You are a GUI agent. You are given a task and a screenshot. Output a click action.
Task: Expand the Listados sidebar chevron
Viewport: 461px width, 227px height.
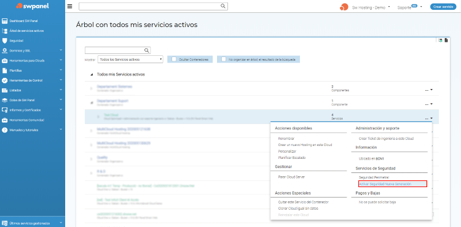(x=61, y=90)
